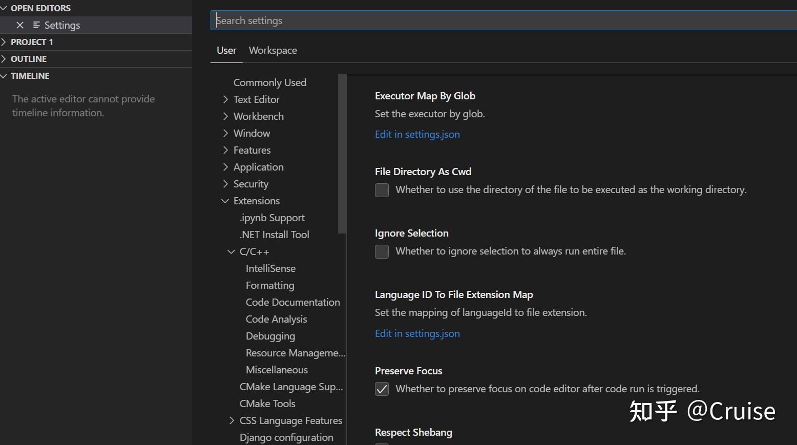Click the settings editor icon beside Settings tab
This screenshot has height=445, width=797.
[36, 25]
